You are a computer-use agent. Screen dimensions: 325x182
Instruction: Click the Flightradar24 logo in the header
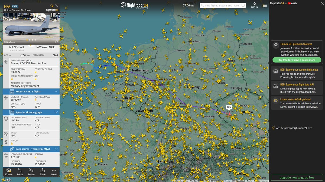pyautogui.click(x=134, y=5)
